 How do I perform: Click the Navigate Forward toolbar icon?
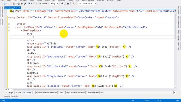point(9,4)
